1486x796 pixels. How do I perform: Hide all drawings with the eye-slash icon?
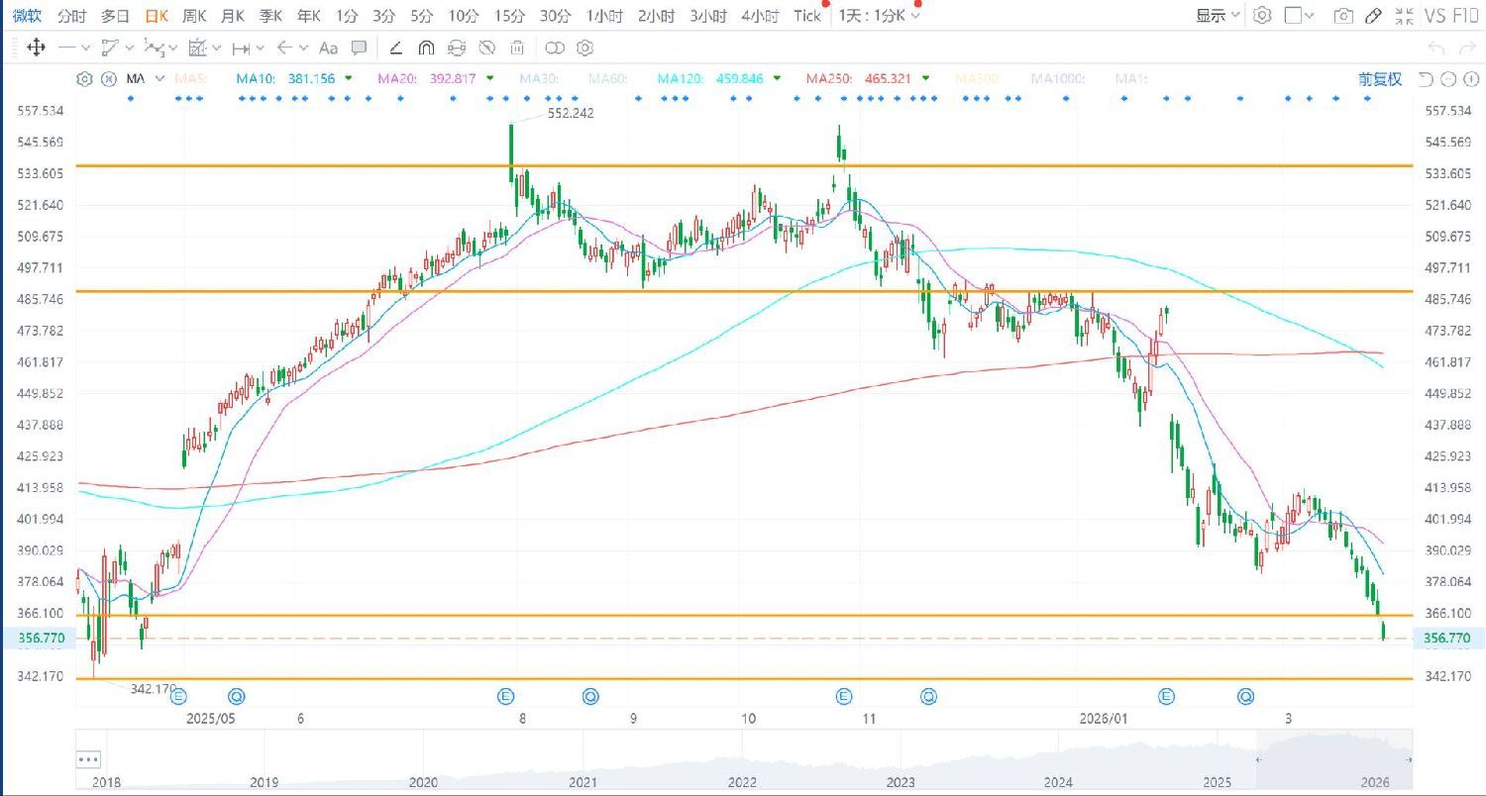[x=486, y=48]
